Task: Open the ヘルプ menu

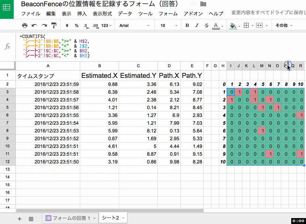Action: pos(216,14)
